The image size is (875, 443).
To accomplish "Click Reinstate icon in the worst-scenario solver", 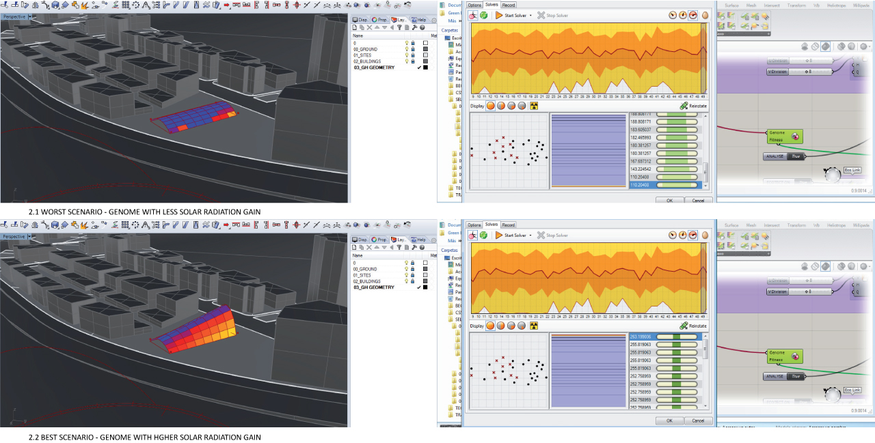I will coord(692,106).
